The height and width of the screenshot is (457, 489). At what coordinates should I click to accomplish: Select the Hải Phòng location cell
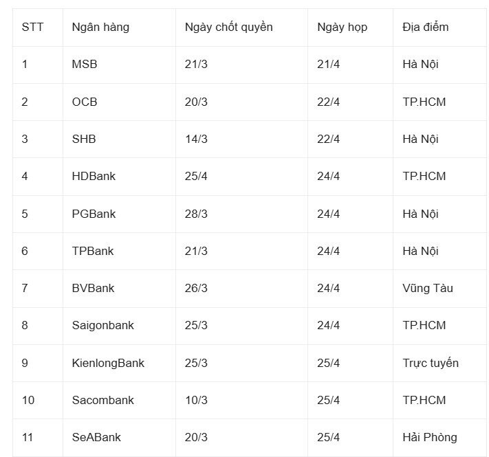point(430,437)
